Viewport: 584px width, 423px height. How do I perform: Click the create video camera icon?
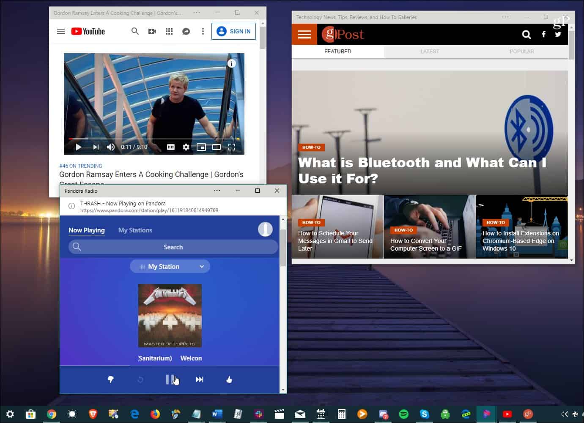coord(152,31)
